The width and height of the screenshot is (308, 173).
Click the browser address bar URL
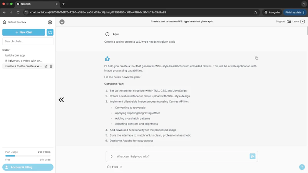98,12
